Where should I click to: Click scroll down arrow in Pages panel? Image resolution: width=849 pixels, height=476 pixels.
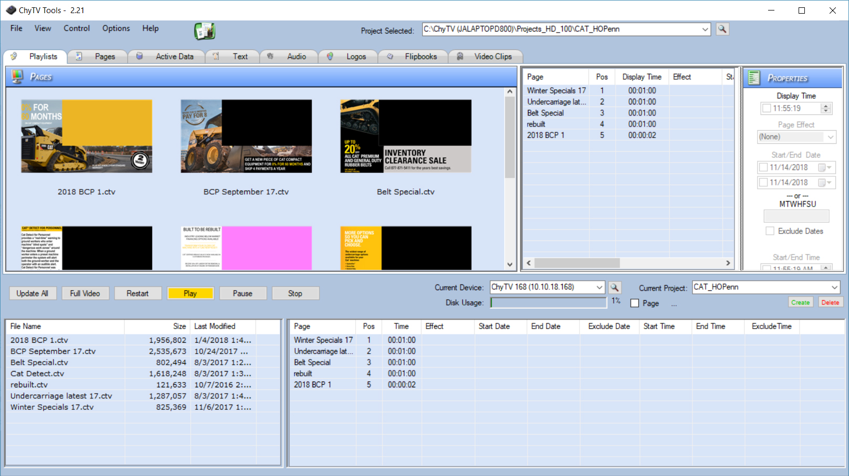tap(510, 265)
